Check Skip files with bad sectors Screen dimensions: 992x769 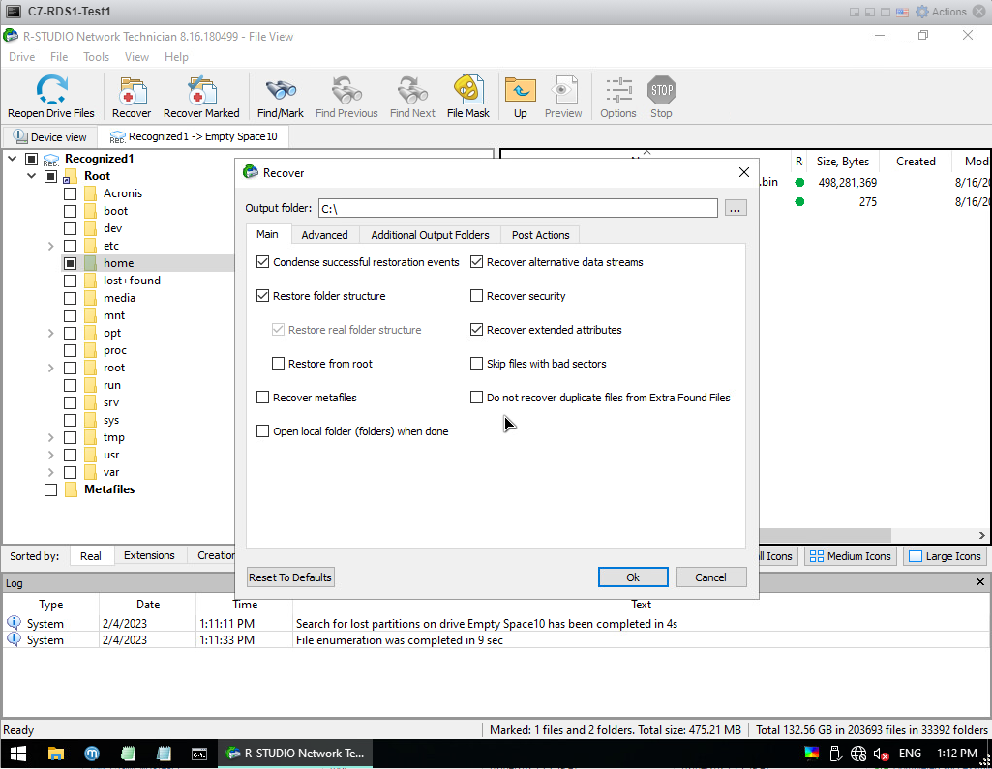click(x=477, y=364)
